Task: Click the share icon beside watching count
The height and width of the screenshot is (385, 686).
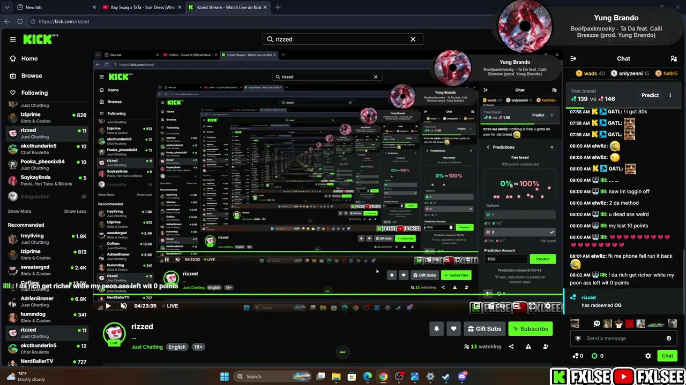Action: pos(511,346)
